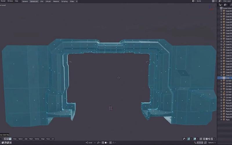
Task: Click the new scene icon next to Scene field
Action: [213, 1]
